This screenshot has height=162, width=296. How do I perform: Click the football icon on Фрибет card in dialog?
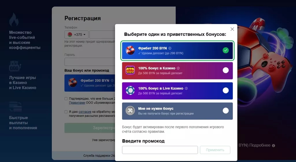[130, 50]
